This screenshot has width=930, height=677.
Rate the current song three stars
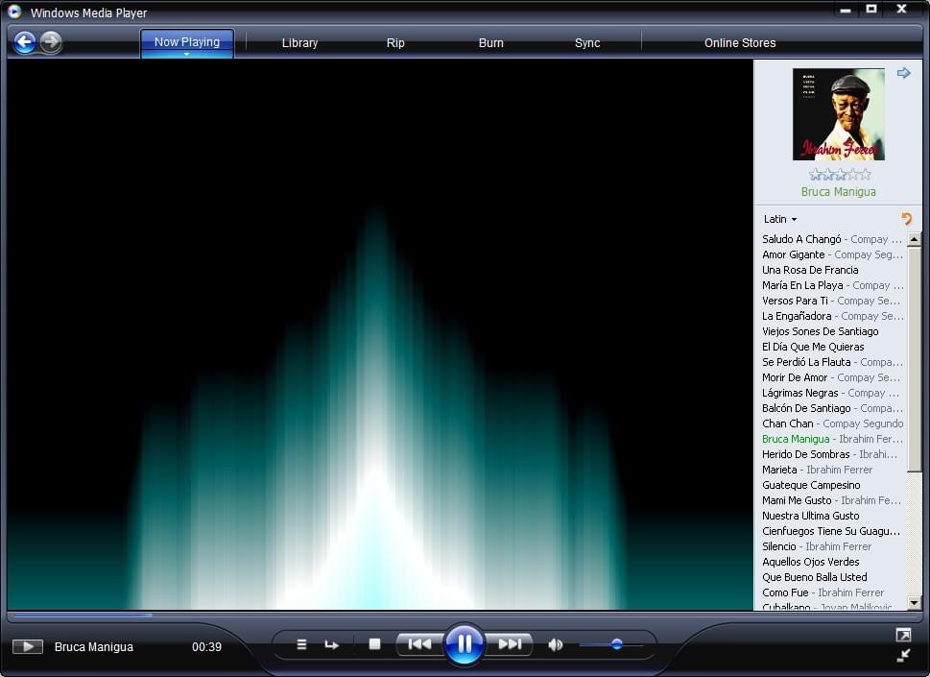(x=839, y=174)
